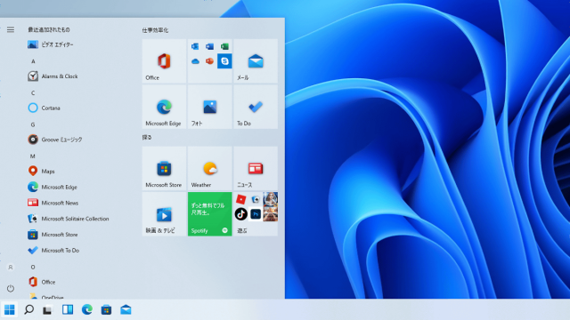Select the 最近追加されたもの heading
This screenshot has height=320, width=570.
tap(49, 29)
